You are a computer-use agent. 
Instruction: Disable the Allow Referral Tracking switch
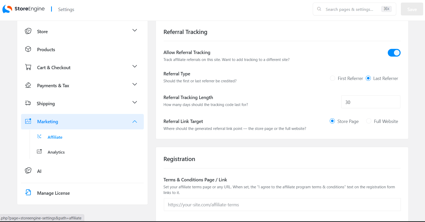click(x=394, y=53)
